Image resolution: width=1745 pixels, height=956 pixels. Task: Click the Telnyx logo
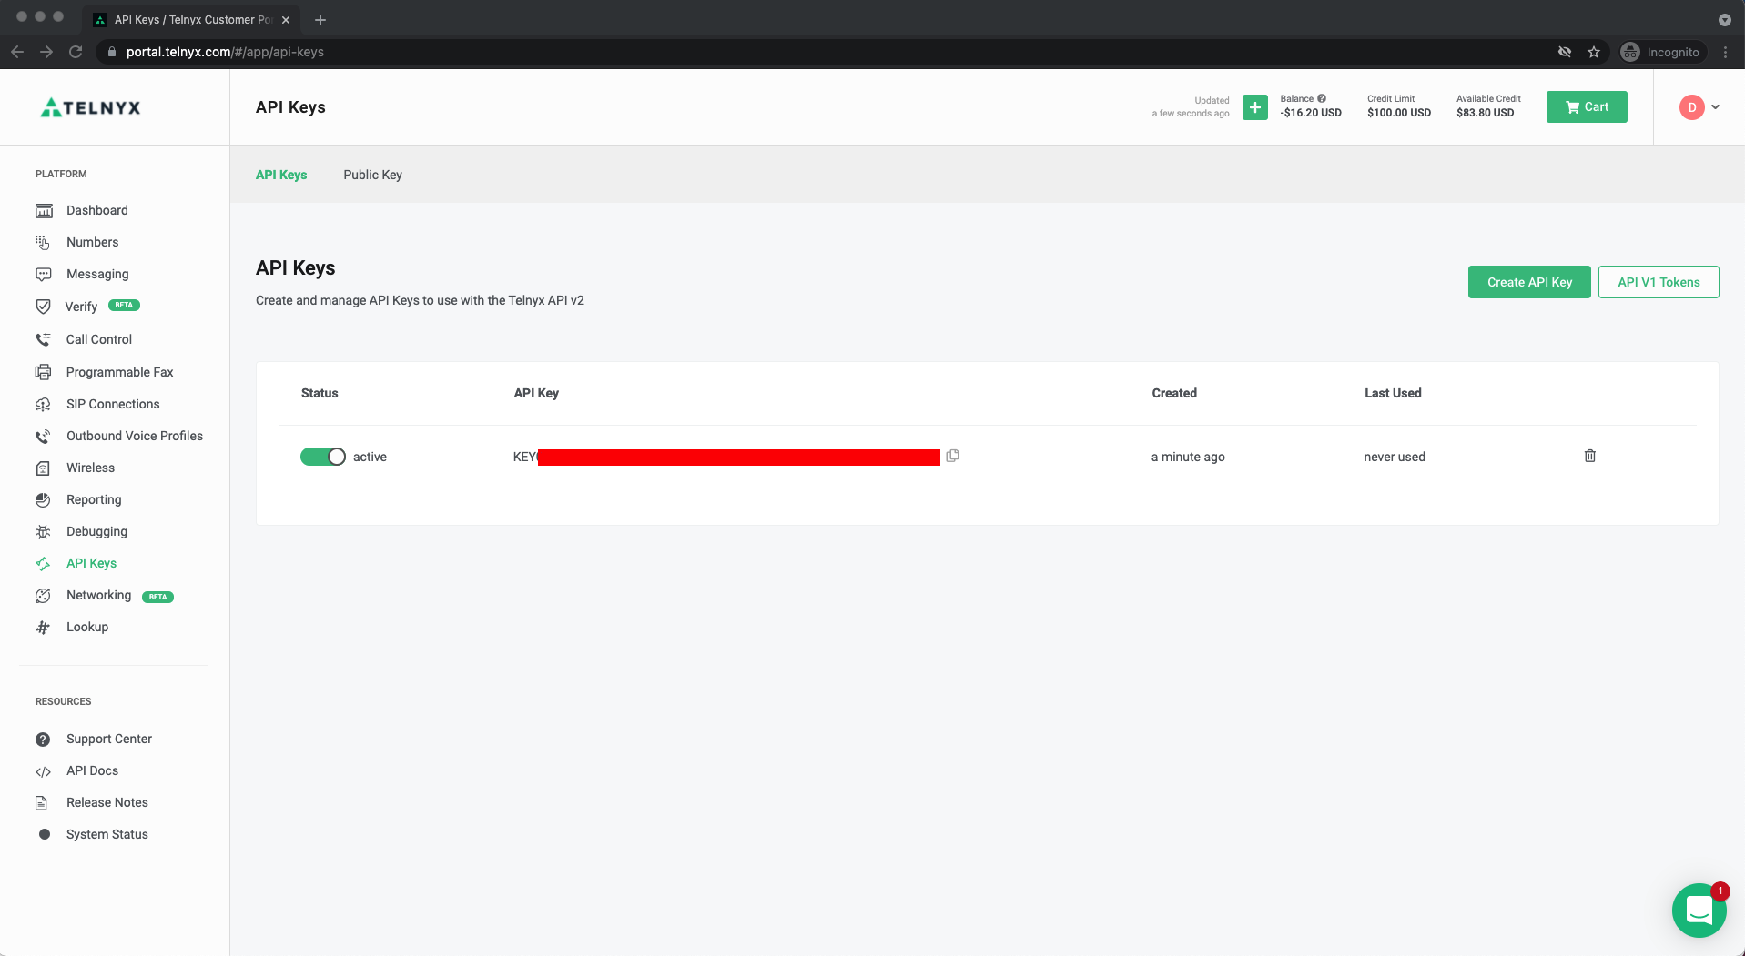[x=90, y=107]
